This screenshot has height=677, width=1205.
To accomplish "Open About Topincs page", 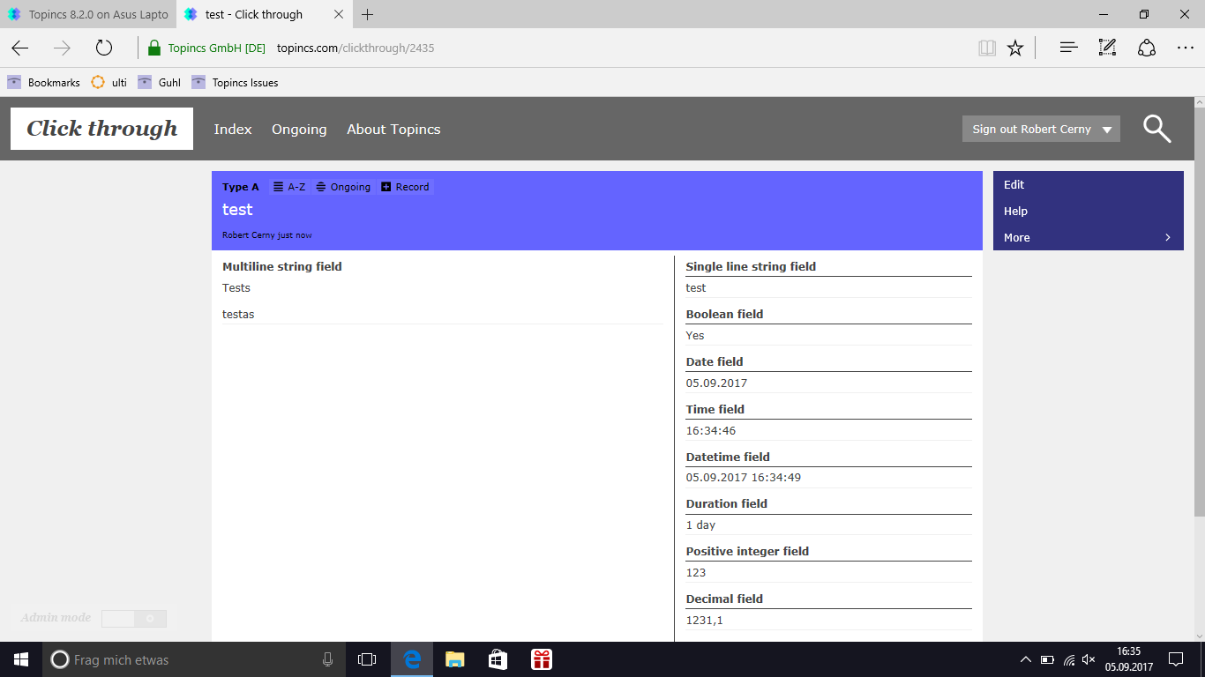I will 393,129.
